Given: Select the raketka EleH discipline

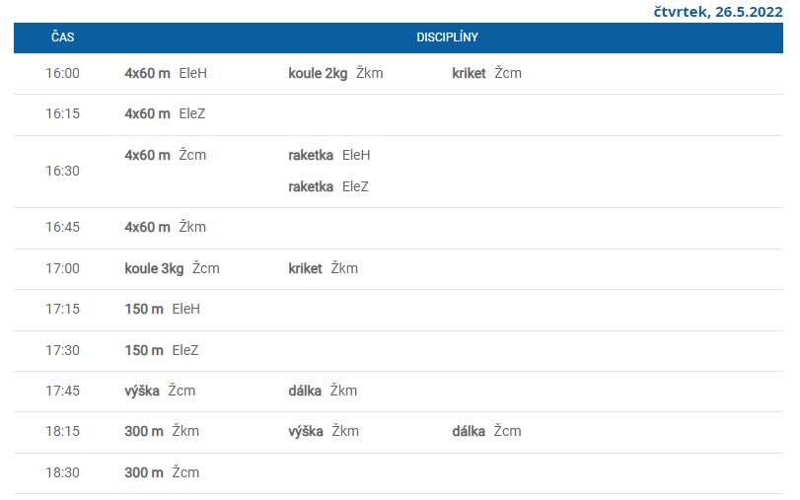Looking at the screenshot, I should (329, 155).
